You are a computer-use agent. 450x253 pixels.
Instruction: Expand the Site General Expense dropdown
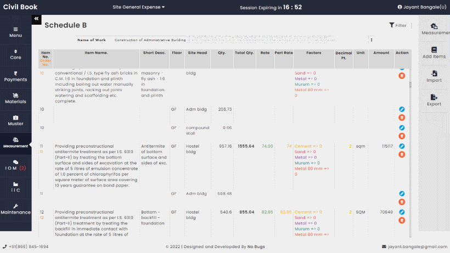click(x=138, y=7)
